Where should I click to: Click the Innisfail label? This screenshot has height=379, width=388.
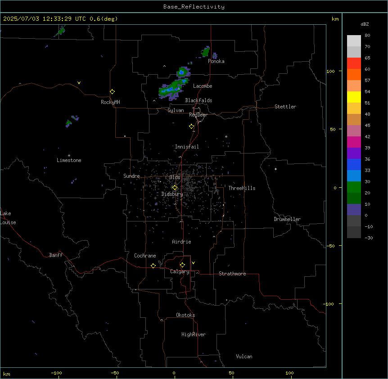tap(187, 147)
